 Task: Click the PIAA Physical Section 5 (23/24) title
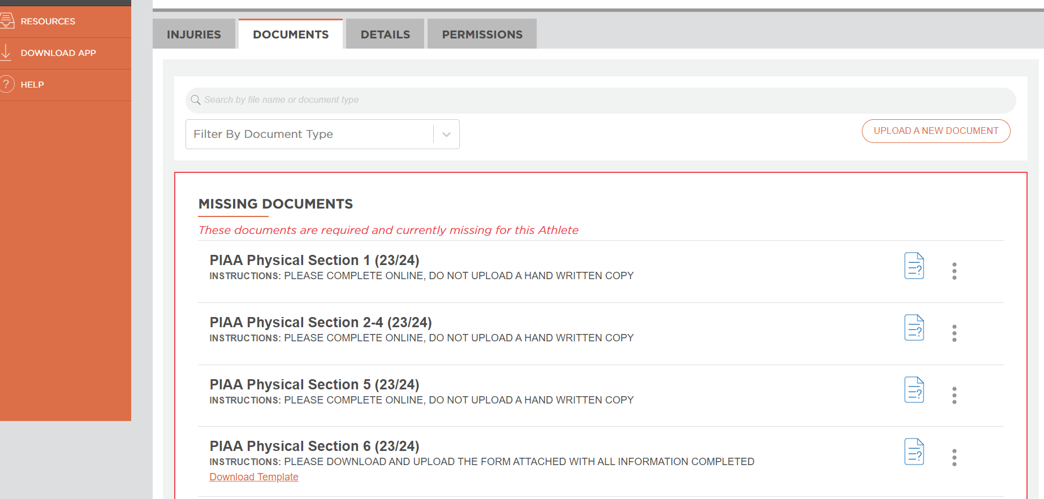point(314,384)
